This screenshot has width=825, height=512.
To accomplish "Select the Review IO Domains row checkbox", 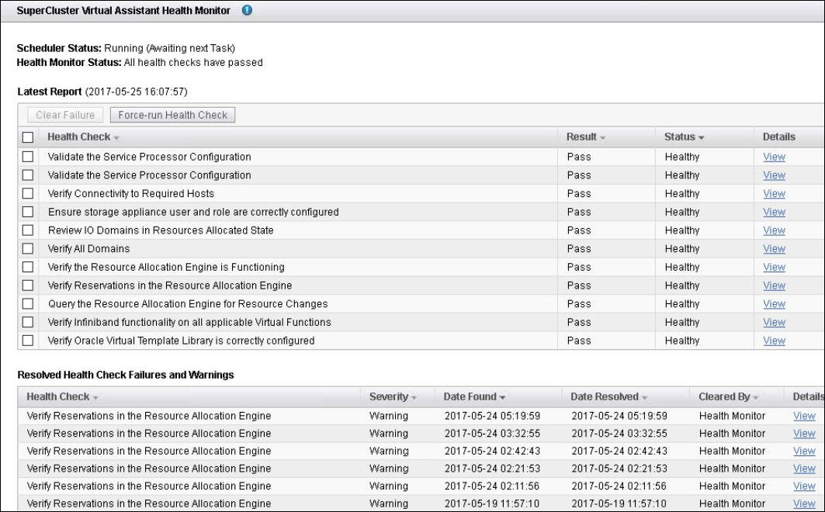I will 29,230.
